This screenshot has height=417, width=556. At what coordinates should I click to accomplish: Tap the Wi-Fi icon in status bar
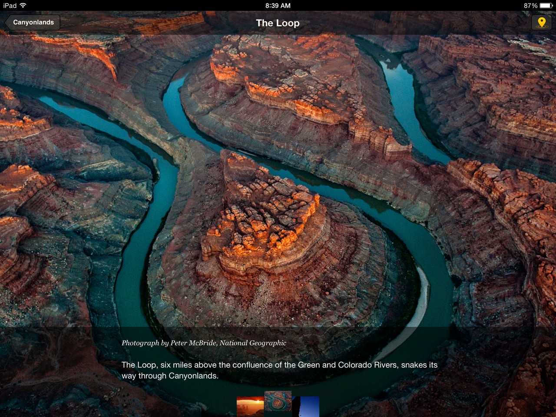point(23,6)
